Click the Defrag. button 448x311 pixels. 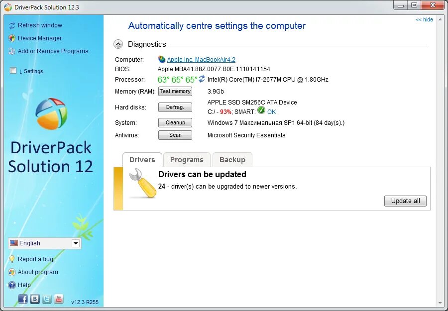175,107
